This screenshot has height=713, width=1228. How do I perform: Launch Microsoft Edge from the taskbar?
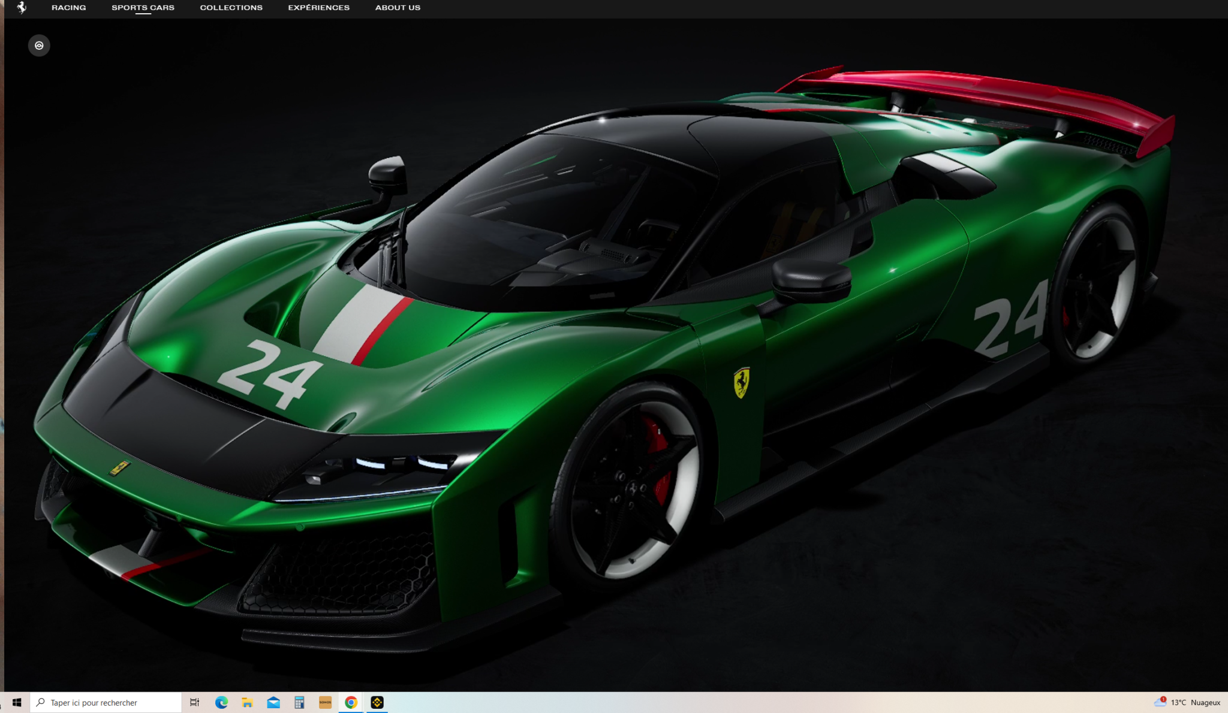click(221, 702)
